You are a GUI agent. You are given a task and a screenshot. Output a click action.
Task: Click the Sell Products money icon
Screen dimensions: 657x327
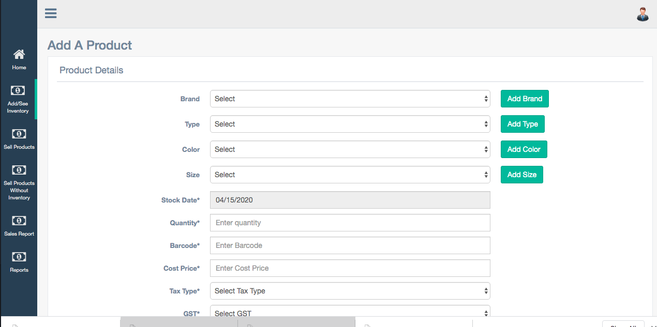point(19,134)
